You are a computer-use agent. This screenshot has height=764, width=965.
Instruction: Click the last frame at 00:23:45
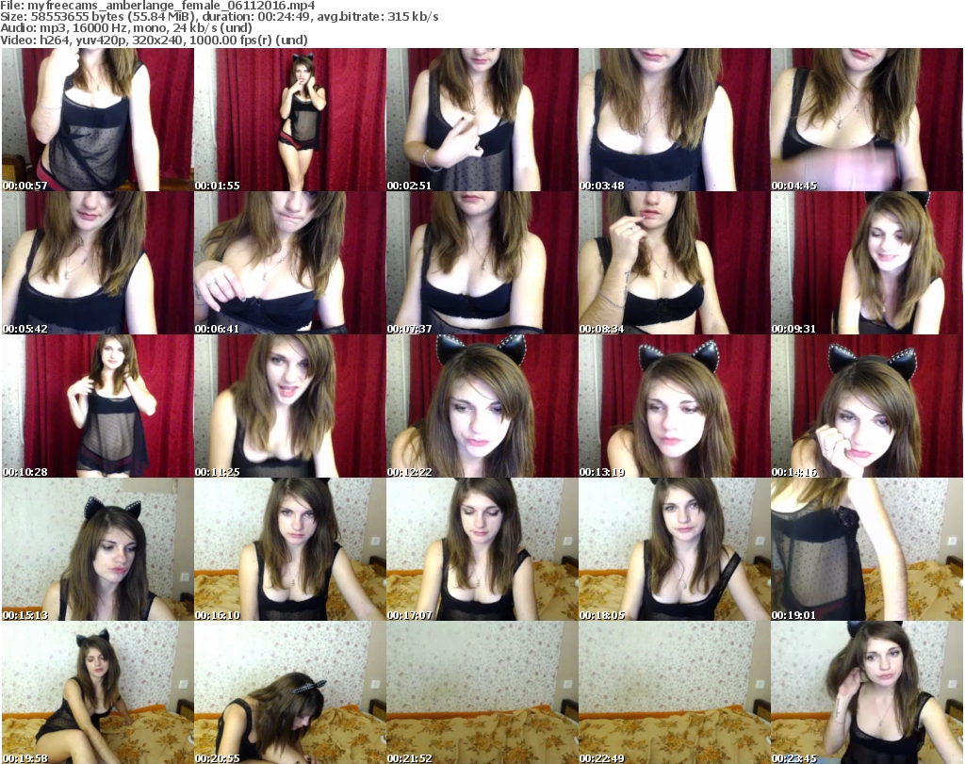coord(866,692)
